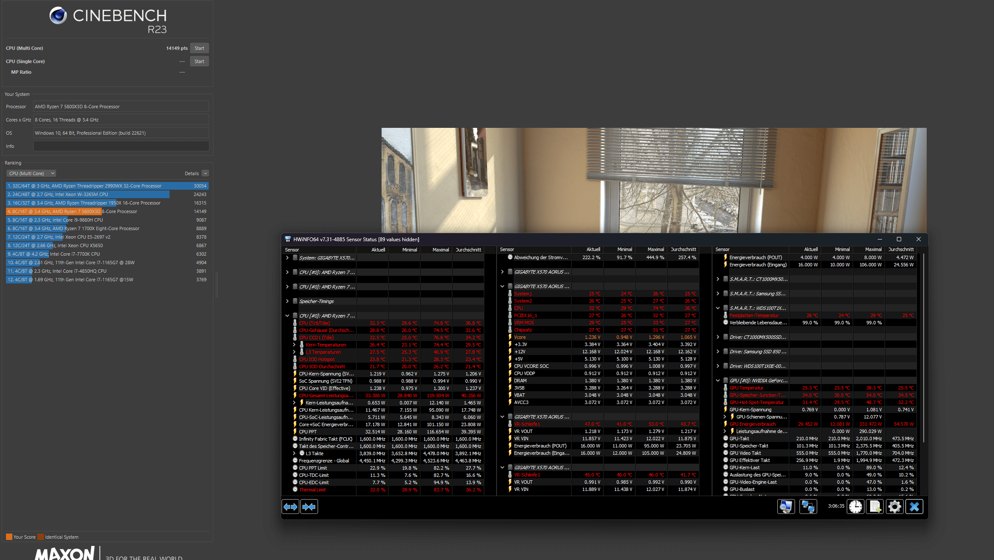Click the right sensor pane vertical scrollbar
The image size is (994, 560).
tap(923, 347)
